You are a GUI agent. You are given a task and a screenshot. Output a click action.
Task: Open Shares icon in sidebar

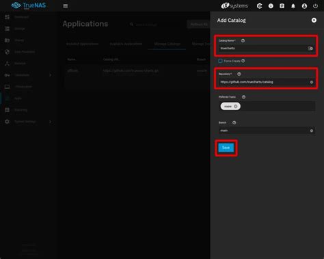7,40
